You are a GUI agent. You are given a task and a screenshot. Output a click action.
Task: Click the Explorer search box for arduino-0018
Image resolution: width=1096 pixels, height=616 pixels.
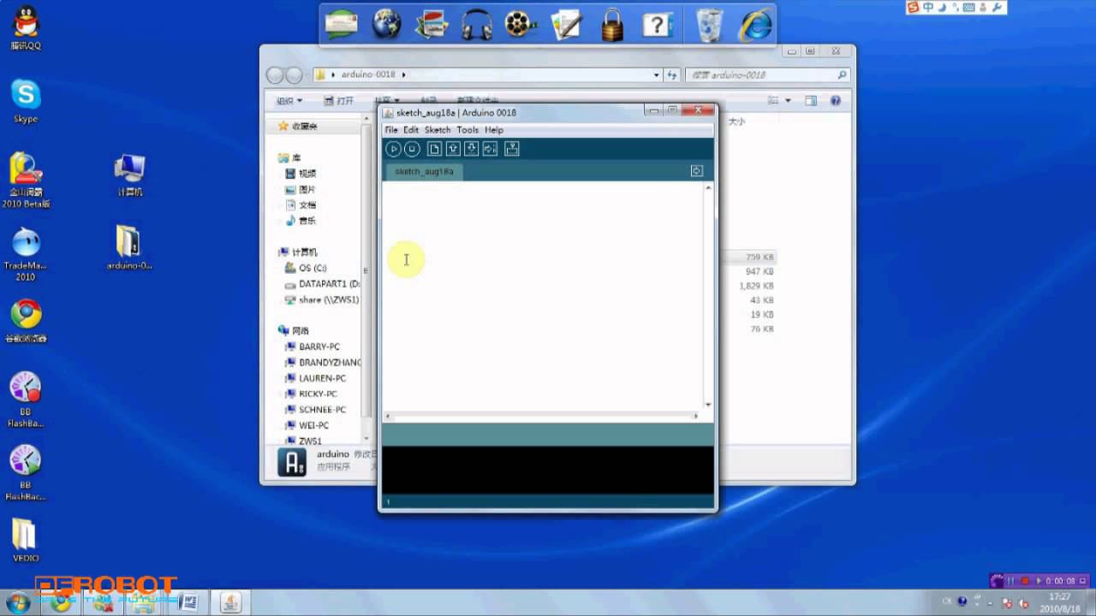pyautogui.click(x=767, y=75)
